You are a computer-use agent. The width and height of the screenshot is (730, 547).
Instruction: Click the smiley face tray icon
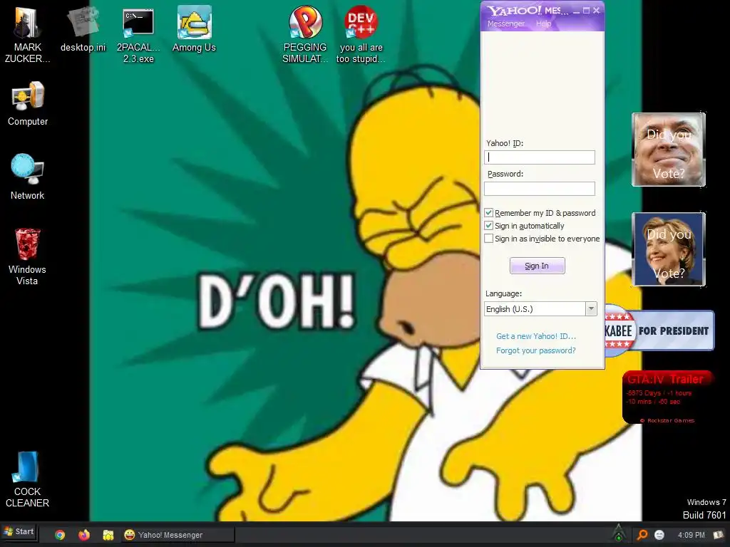click(x=659, y=535)
